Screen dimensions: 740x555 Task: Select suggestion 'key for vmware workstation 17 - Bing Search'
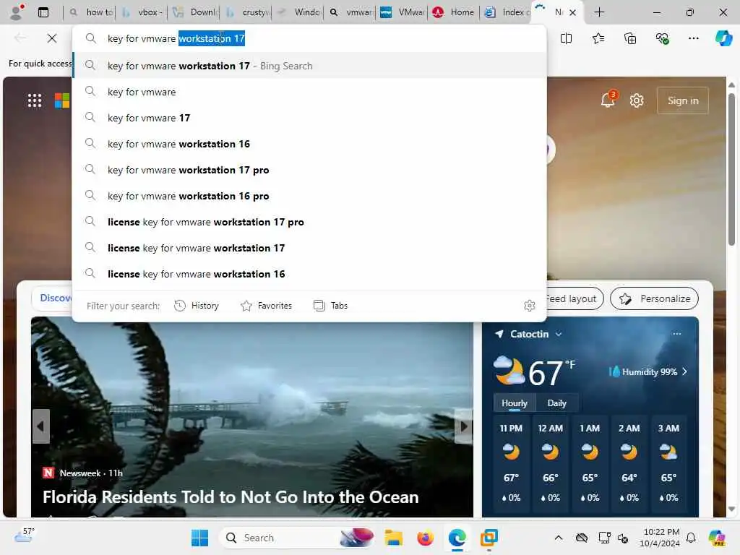click(310, 66)
